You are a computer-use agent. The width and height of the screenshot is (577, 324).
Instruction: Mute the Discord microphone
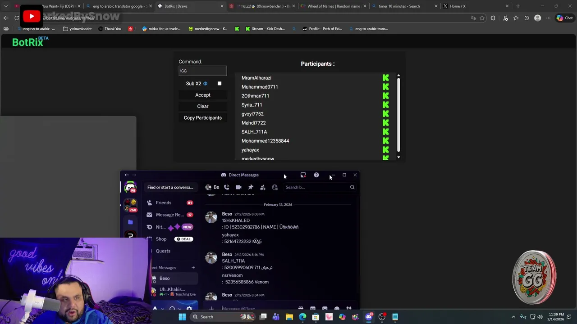(x=155, y=309)
